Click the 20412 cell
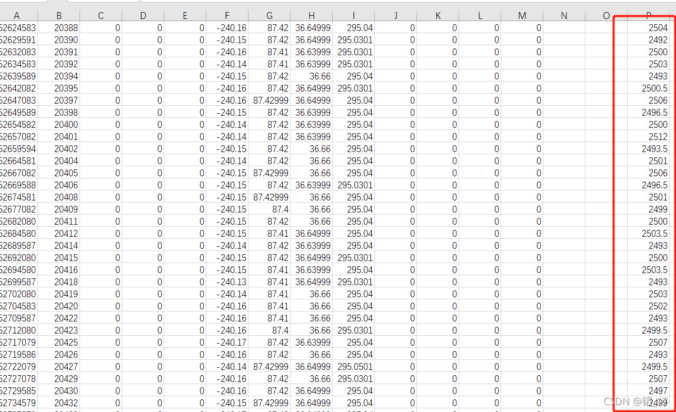Image resolution: width=676 pixels, height=412 pixels. click(58, 233)
